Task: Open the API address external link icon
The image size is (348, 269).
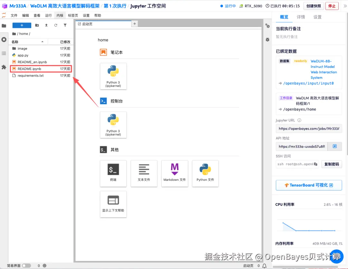Action: [x=335, y=146]
